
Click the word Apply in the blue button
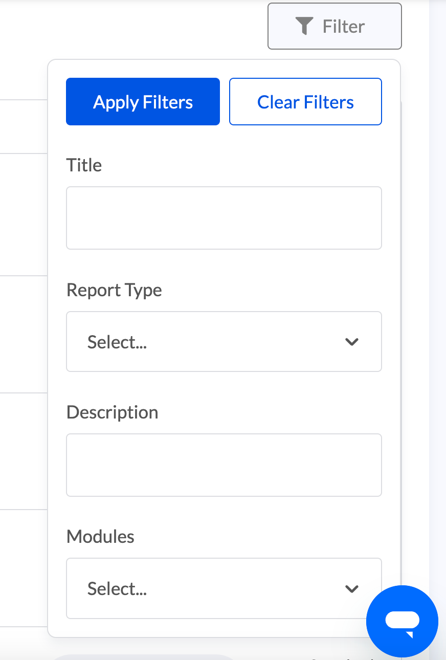pyautogui.click(x=116, y=103)
